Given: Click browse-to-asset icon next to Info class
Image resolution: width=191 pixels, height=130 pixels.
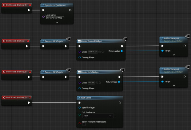Looking at the screenshot, I should [100, 83].
